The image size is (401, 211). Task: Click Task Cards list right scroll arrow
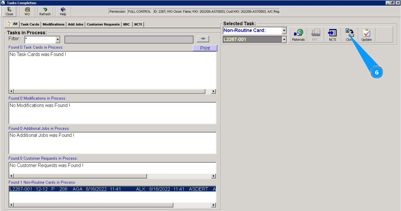click(x=214, y=91)
